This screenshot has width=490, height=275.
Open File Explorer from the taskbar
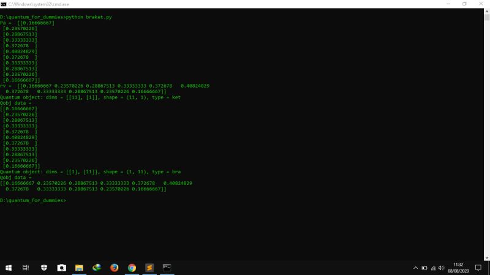(x=79, y=268)
